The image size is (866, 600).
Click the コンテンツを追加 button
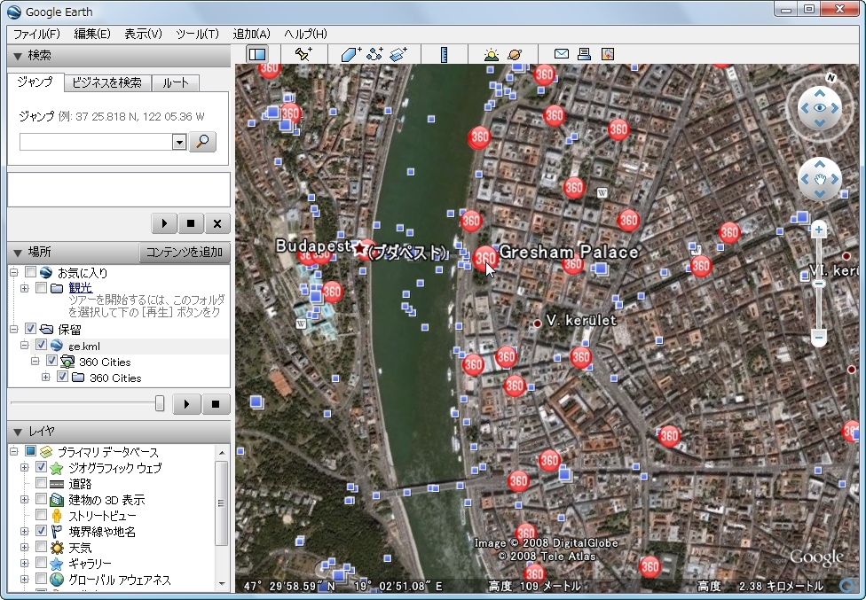184,253
